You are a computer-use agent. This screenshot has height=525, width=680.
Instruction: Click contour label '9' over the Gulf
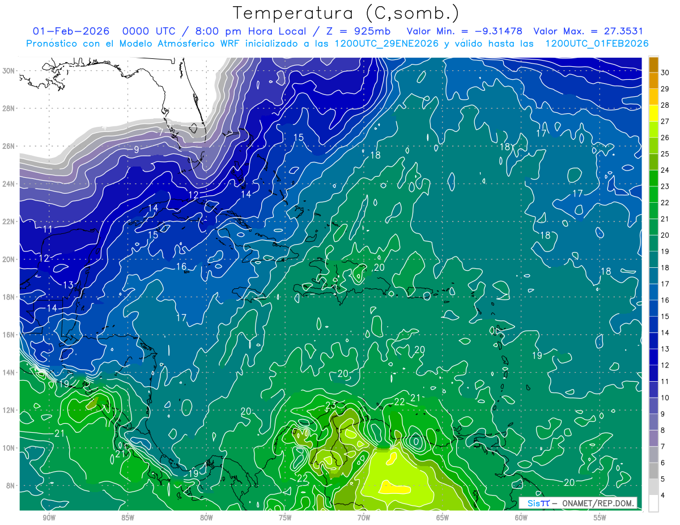tap(136, 150)
